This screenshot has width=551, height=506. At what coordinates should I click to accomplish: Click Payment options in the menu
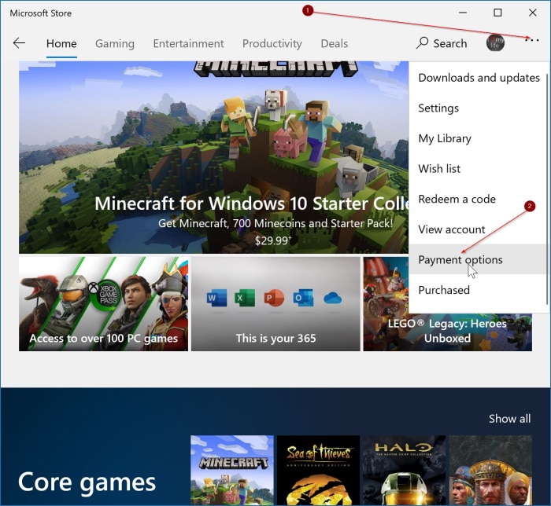pyautogui.click(x=479, y=259)
